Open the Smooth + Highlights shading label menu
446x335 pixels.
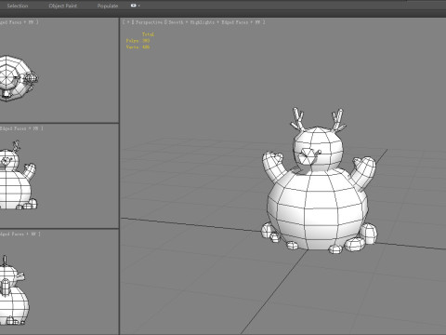point(191,22)
